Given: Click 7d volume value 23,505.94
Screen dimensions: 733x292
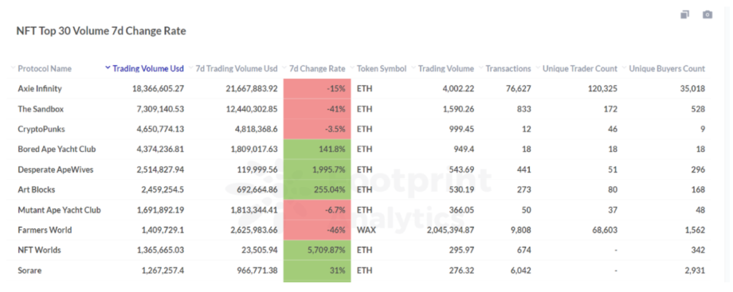Looking at the screenshot, I should [x=258, y=250].
